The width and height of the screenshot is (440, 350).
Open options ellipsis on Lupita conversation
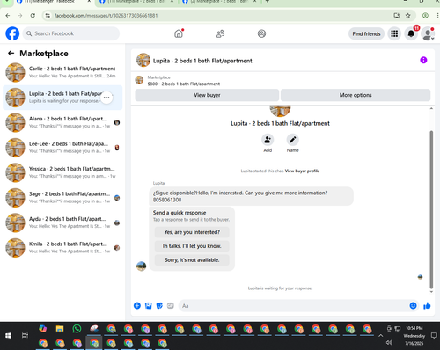point(106,98)
